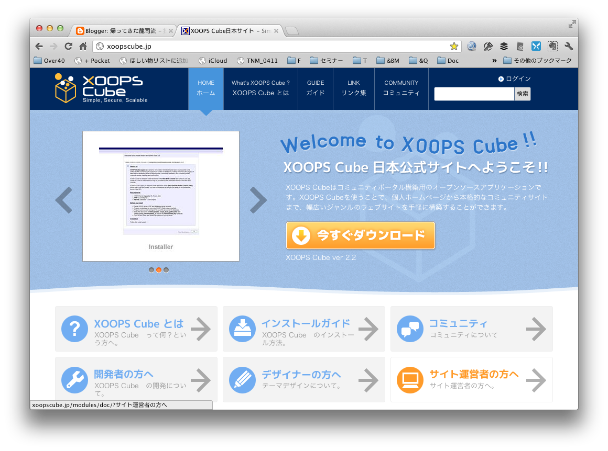Click the orange laptop circle icon
The height and width of the screenshot is (451, 608).
pos(410,380)
